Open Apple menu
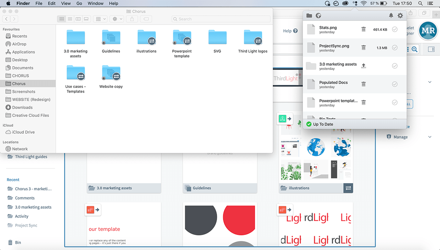 [8, 3]
